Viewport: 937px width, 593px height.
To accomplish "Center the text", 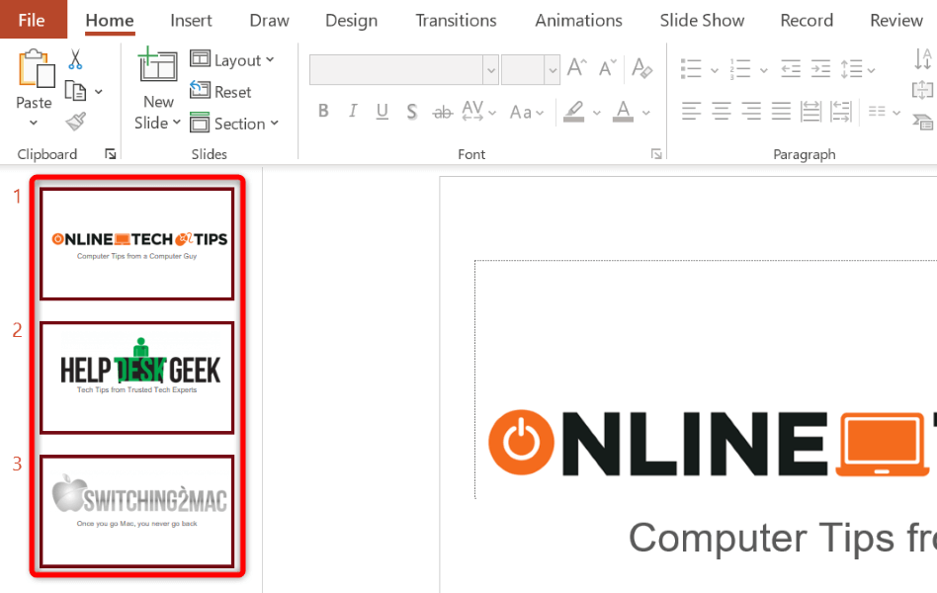I will (x=722, y=111).
